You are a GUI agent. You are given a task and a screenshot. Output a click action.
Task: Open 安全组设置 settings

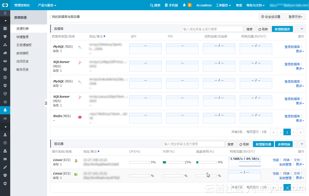[x=271, y=17]
